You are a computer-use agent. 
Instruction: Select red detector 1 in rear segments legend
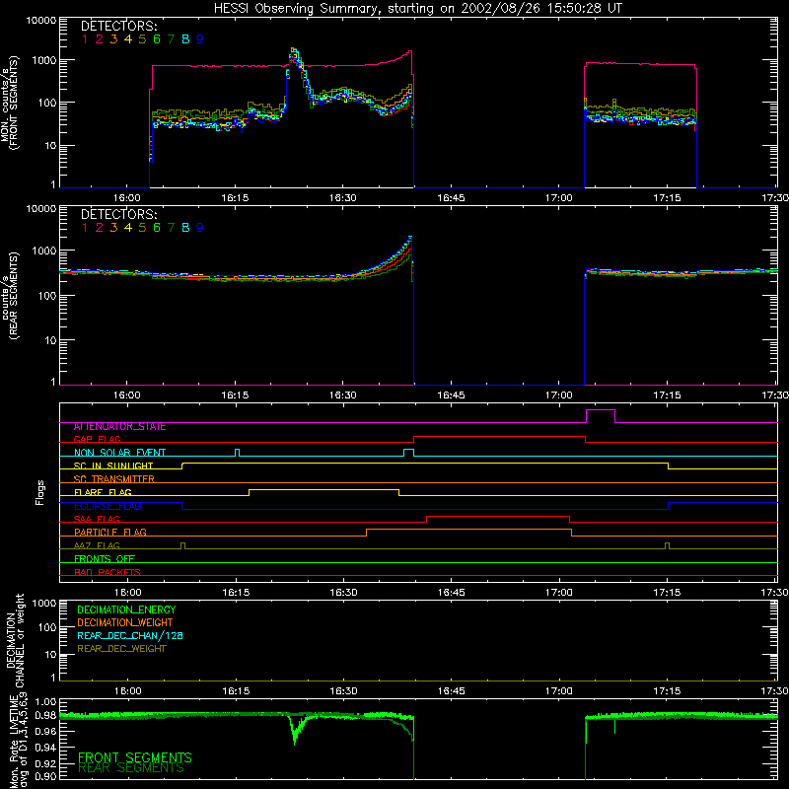(x=85, y=228)
